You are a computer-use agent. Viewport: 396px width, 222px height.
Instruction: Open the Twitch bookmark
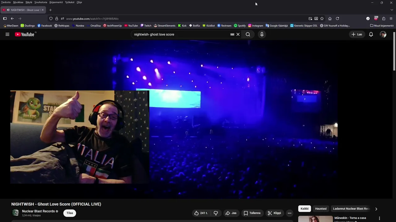click(x=146, y=26)
